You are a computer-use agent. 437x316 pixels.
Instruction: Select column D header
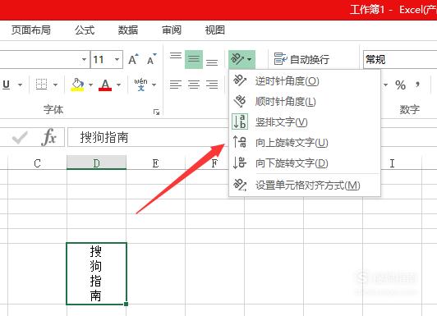(96, 163)
